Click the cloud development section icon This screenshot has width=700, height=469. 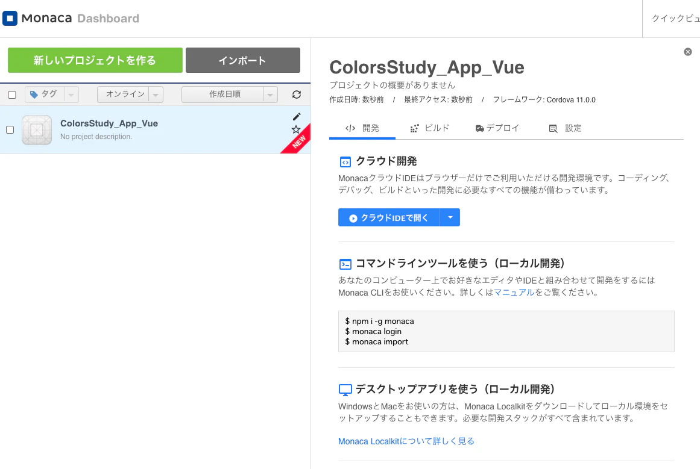coord(345,162)
